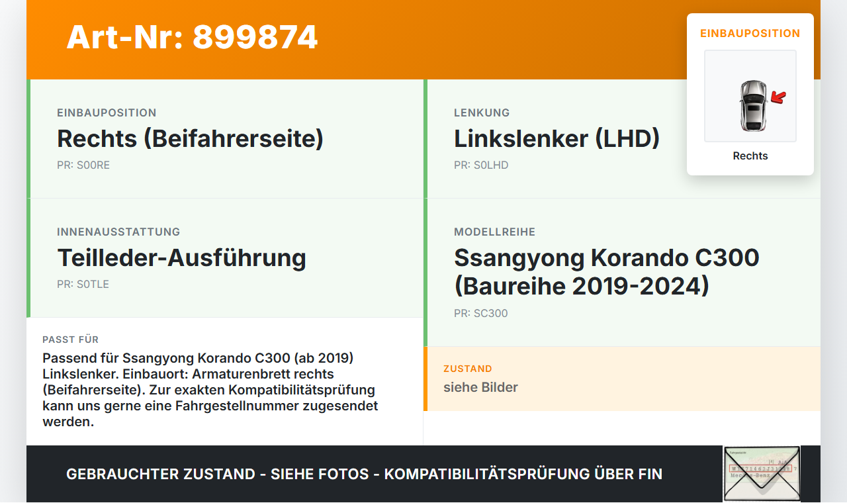This screenshot has width=847, height=503.
Task: Click the 'Rechts' caption under the car image
Action: pyautogui.click(x=750, y=156)
